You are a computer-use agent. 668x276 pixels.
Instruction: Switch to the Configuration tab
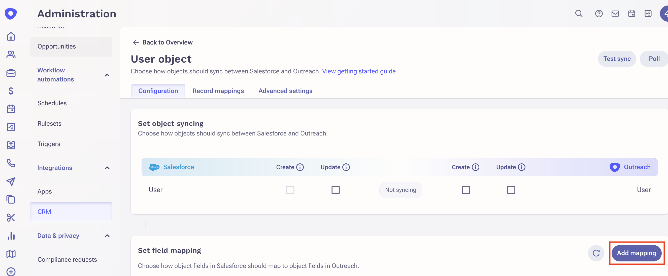coord(158,91)
